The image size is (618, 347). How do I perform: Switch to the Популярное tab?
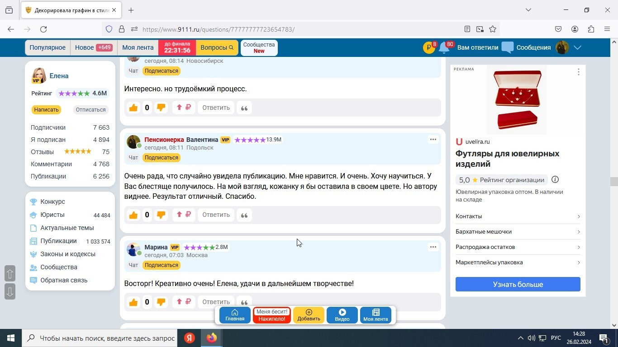click(48, 47)
